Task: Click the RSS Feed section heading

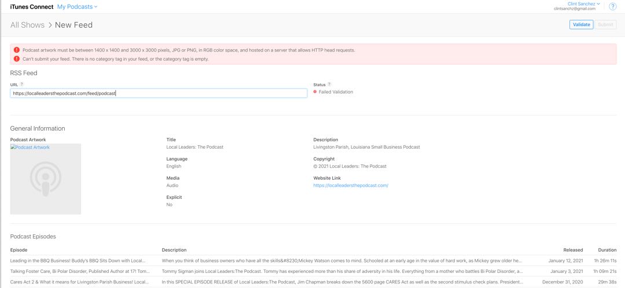Action: coord(24,73)
